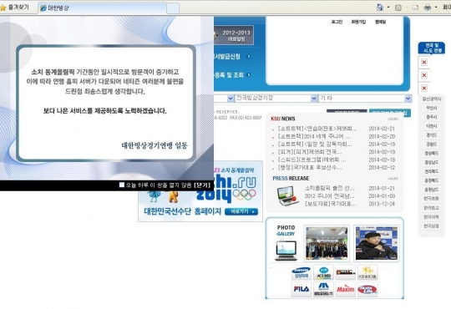This screenshot has width=451, height=309.
Task: Open the Home icon's dropdown arrow
Action: (x=388, y=8)
